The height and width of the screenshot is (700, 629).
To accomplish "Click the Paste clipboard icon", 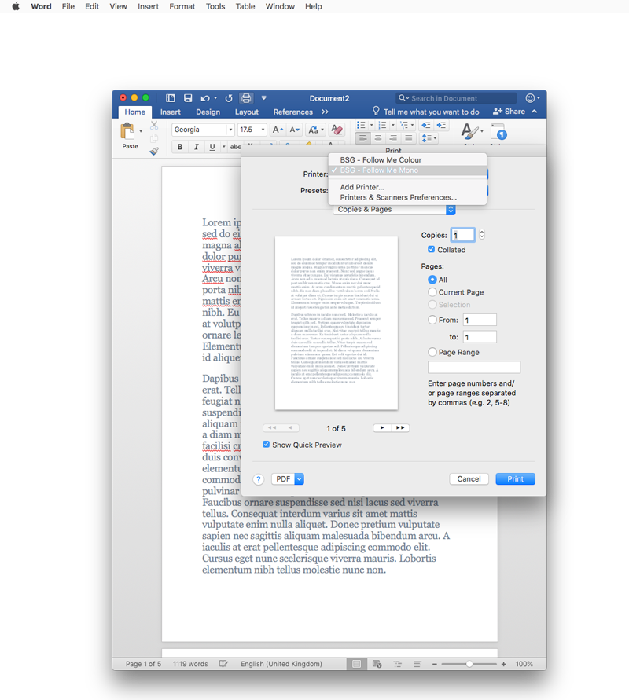I will (127, 131).
